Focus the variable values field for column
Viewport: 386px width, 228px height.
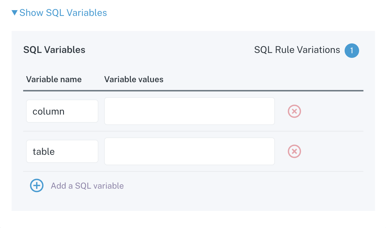pos(189,111)
